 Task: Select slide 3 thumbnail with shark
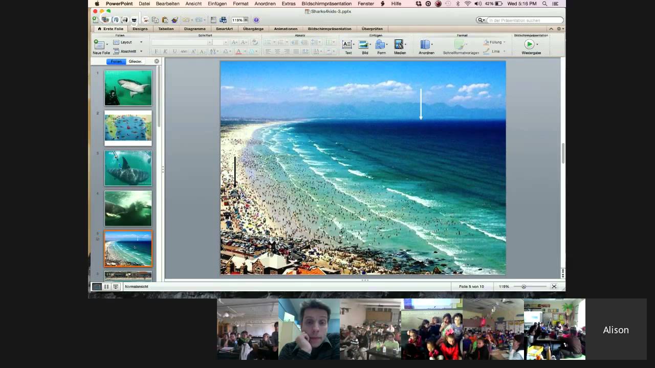point(128,168)
